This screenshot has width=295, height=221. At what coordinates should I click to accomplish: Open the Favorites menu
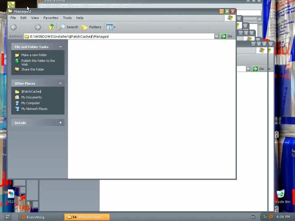(51, 18)
